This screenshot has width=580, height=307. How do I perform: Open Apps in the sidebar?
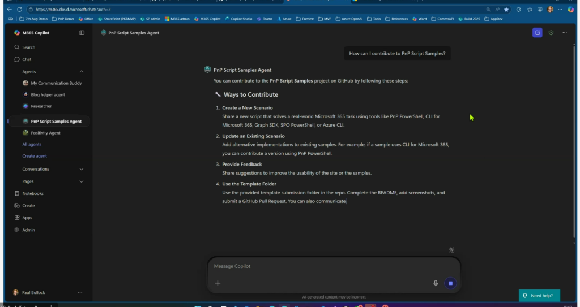pyautogui.click(x=23, y=218)
